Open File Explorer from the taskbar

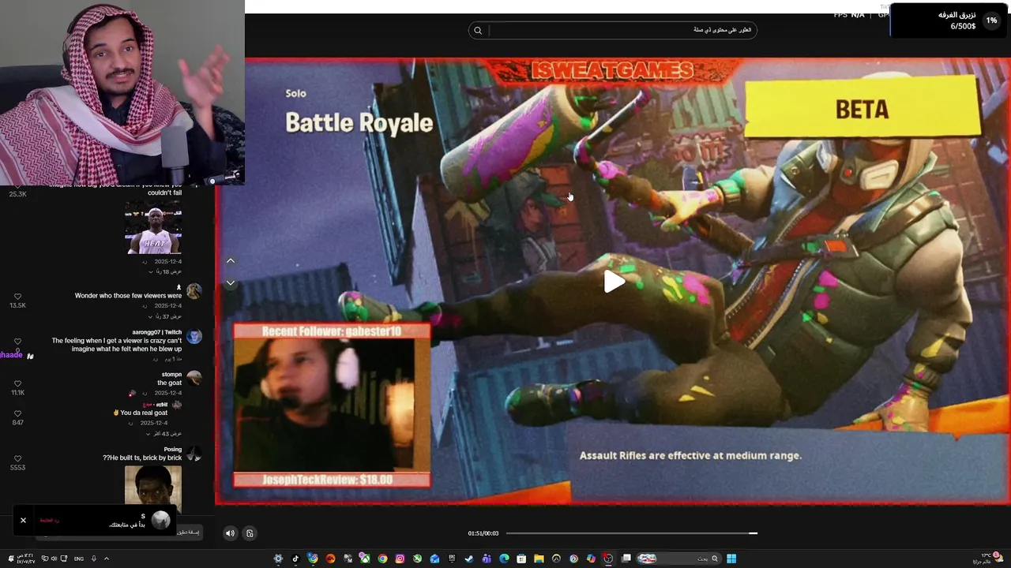click(539, 559)
